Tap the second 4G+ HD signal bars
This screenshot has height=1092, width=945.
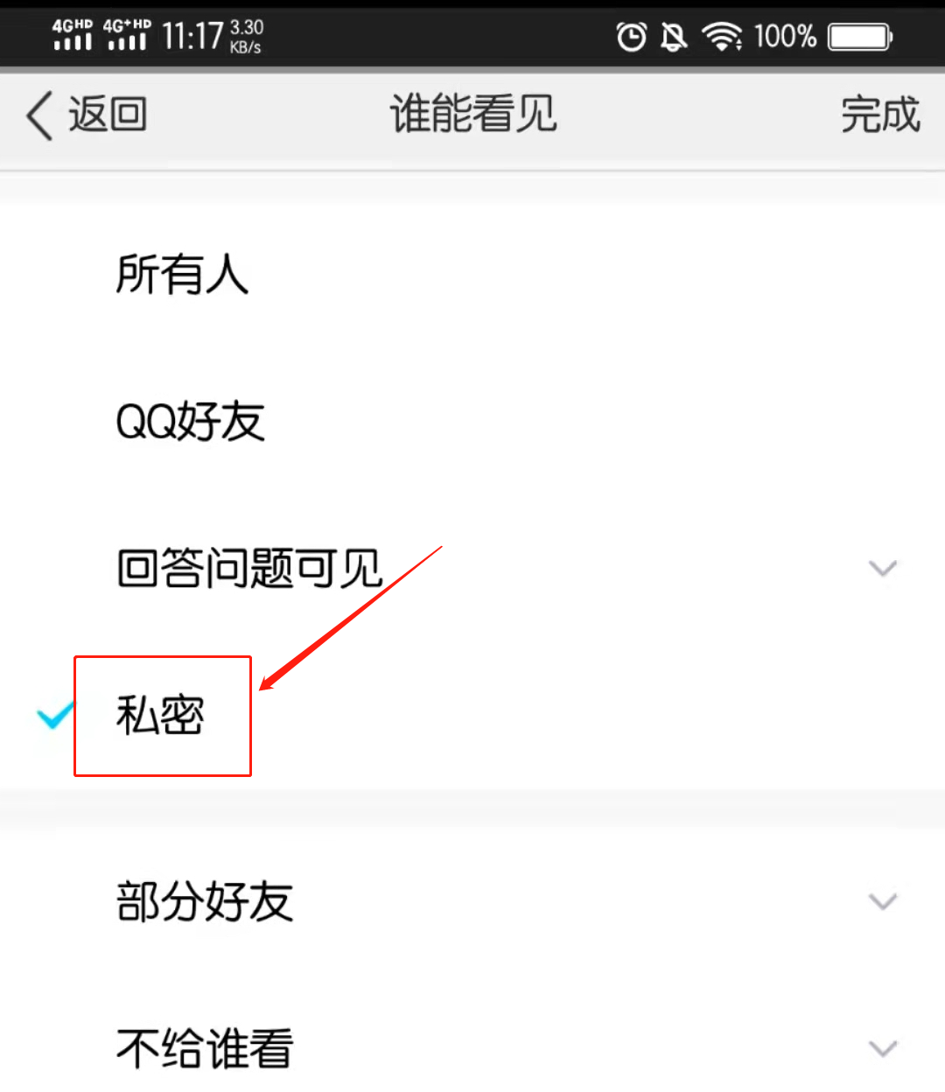pos(127,34)
